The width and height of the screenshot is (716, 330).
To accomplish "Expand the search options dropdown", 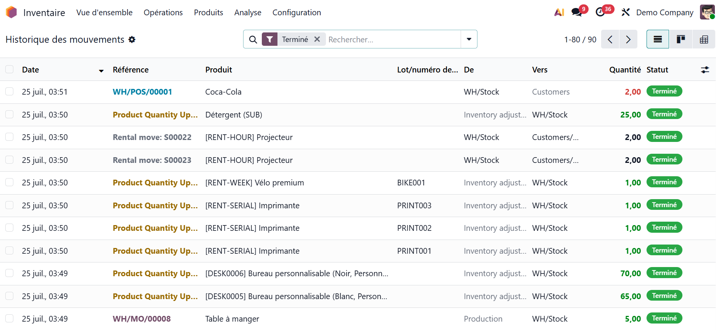I will 469,39.
